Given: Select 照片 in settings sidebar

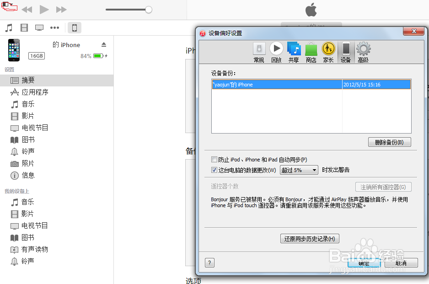Looking at the screenshot, I should point(57,164).
